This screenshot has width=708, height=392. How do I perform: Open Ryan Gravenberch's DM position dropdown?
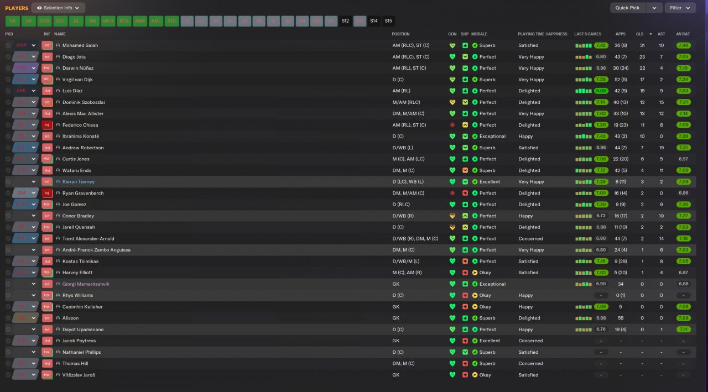[x=26, y=193]
